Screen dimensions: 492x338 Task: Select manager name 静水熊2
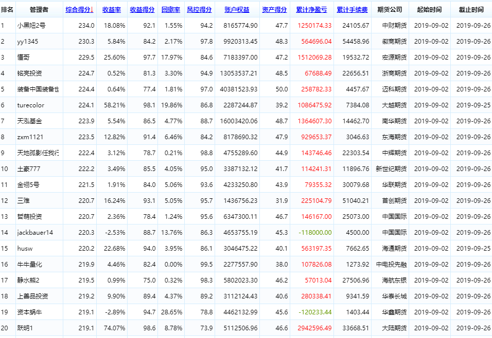tap(28, 280)
